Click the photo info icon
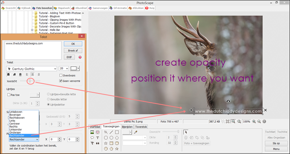The height and width of the screenshot is (154, 290). 264,122
